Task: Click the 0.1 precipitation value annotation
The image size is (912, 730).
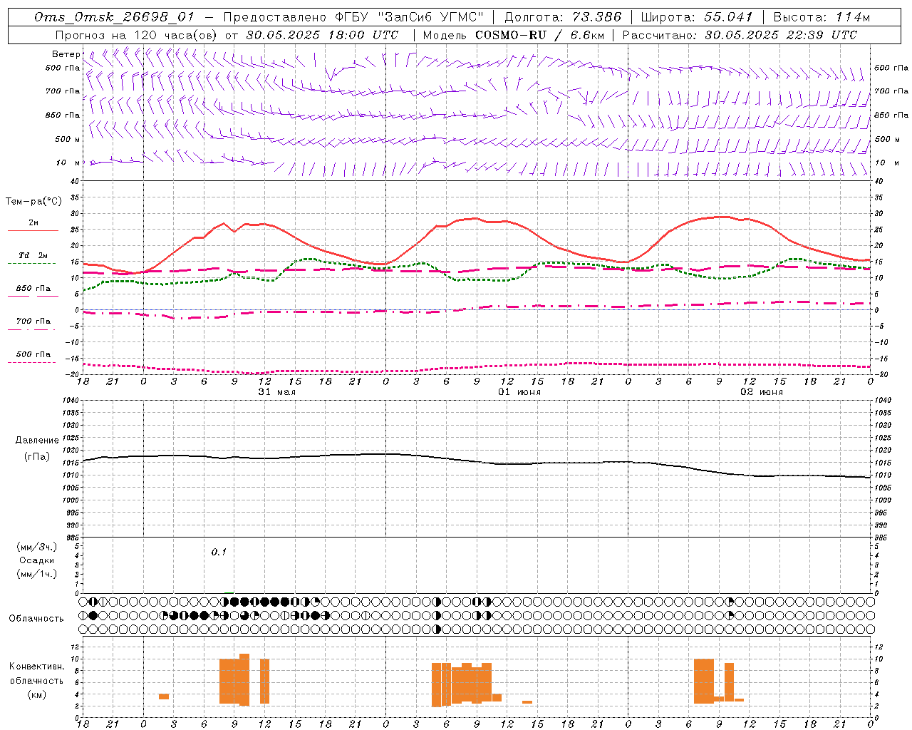Action: [219, 552]
